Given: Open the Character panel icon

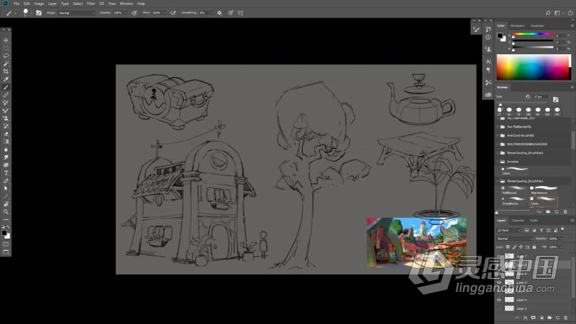Looking at the screenshot, I should [x=488, y=61].
